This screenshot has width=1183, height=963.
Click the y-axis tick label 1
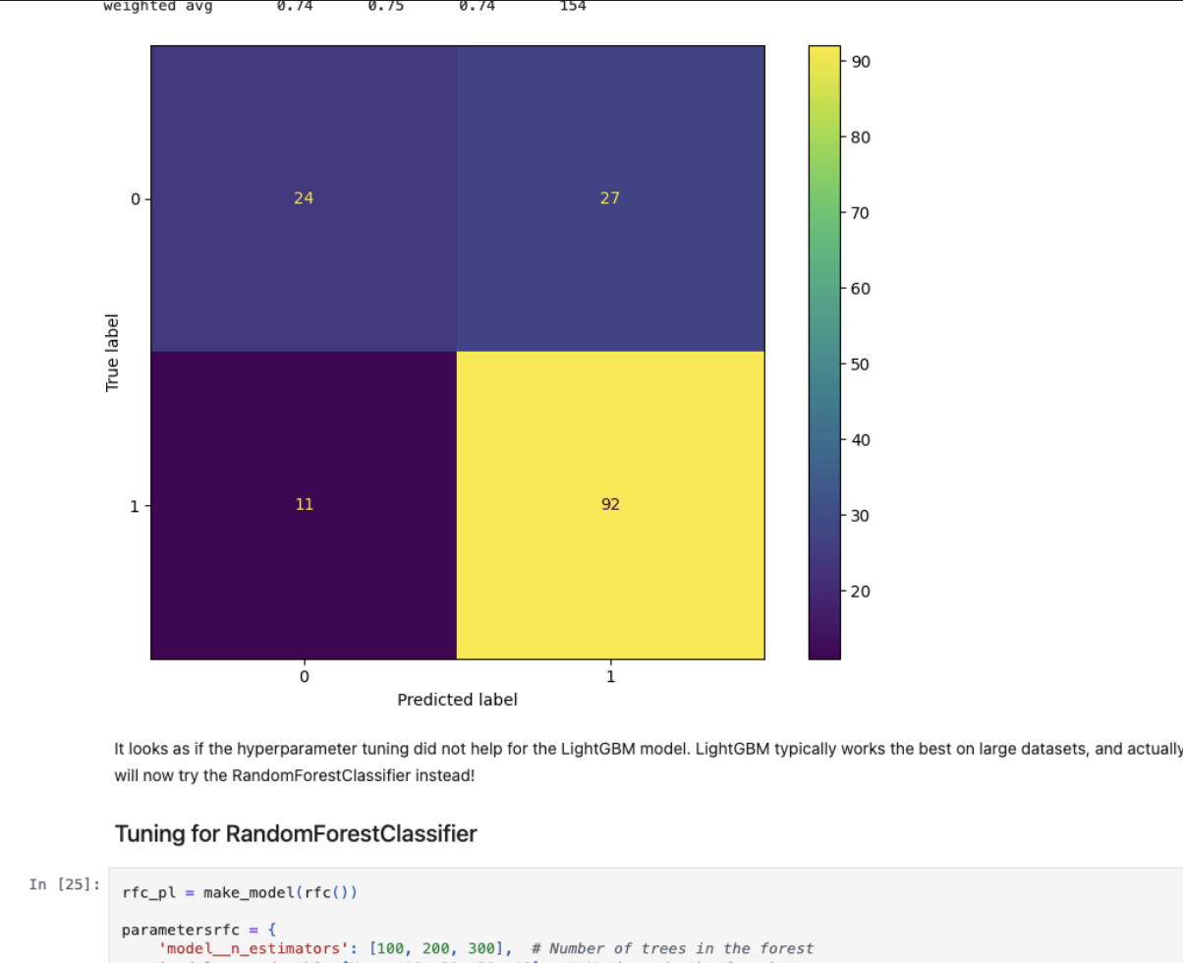(136, 506)
